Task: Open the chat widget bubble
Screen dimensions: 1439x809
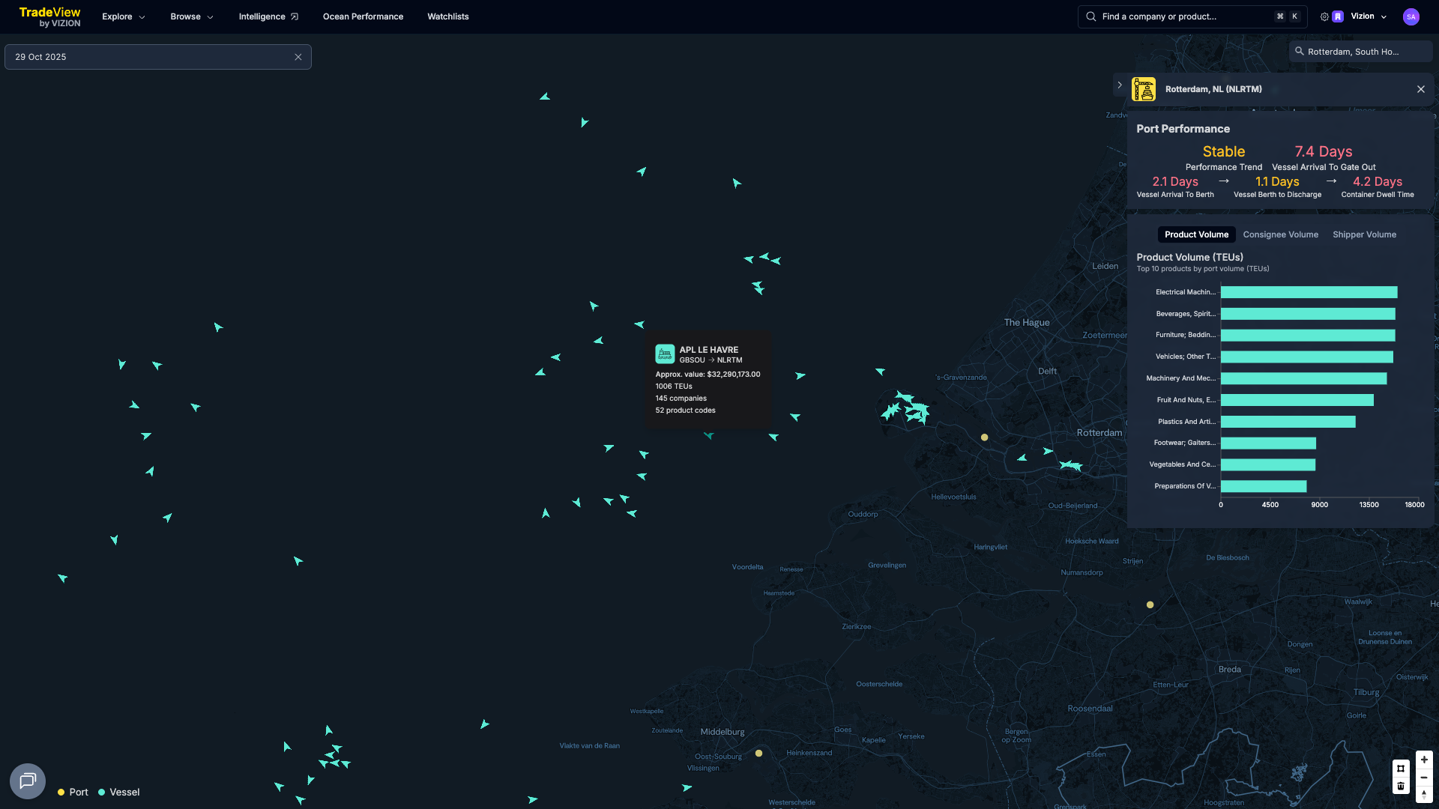Action: 28,781
